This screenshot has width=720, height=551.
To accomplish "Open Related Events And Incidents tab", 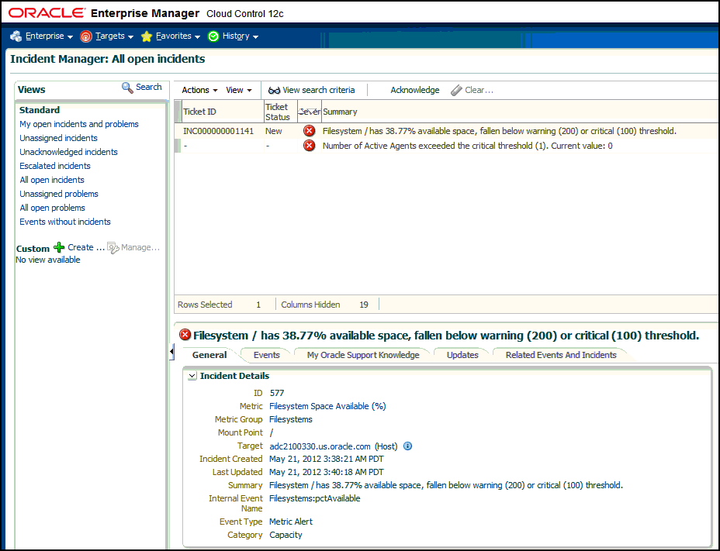I will coord(561,355).
